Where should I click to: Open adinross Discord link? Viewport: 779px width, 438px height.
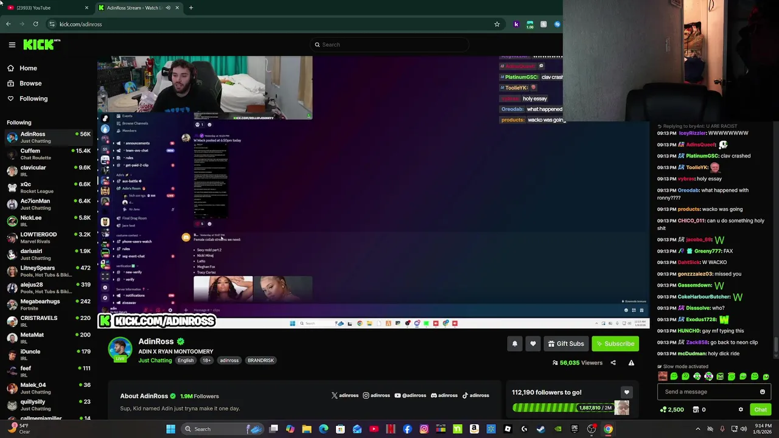444,395
